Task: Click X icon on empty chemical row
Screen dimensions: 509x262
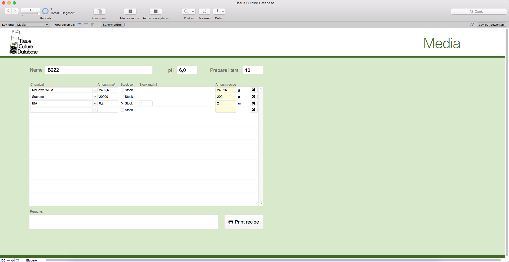Action: click(x=254, y=110)
